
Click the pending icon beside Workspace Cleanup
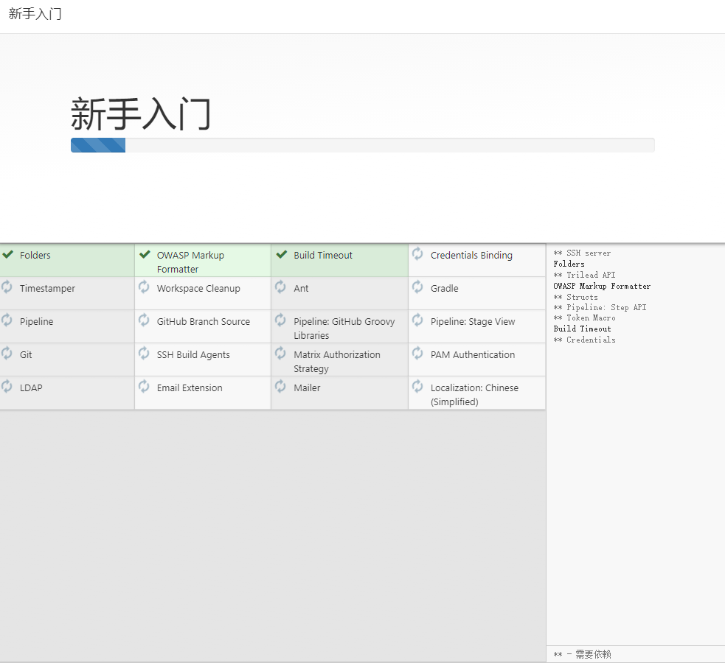click(x=144, y=287)
